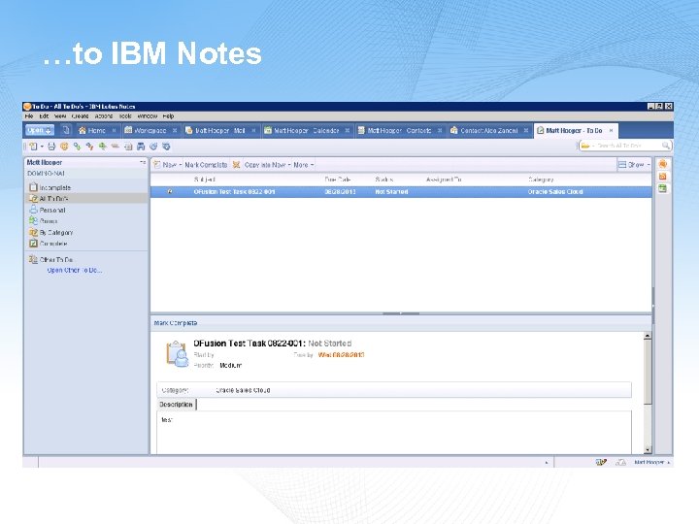Click the Oracle Sales Cloud category cell
Viewport: 699px width, 524px height.
555,191
